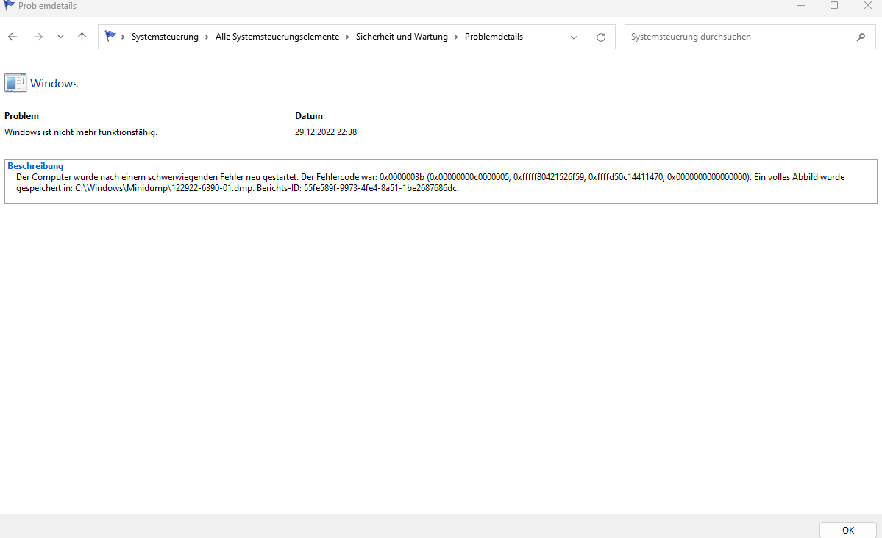Open recent locations dropdown chevron
This screenshot has width=882, height=538.
(60, 37)
